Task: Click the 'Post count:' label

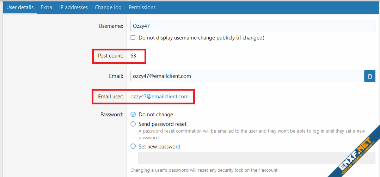Action: pos(110,56)
